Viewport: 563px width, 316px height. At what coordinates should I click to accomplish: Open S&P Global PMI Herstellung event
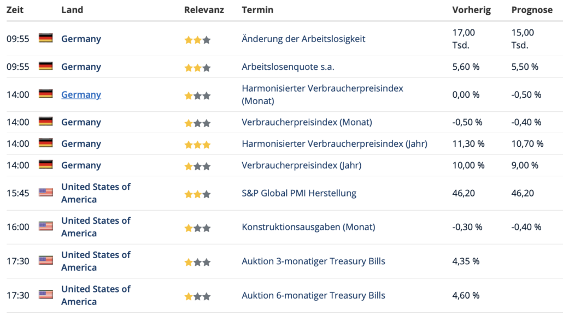point(299,193)
